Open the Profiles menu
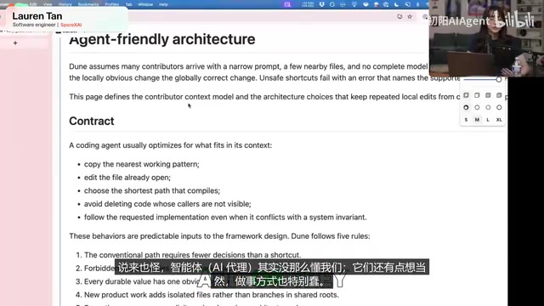 (x=111, y=4)
